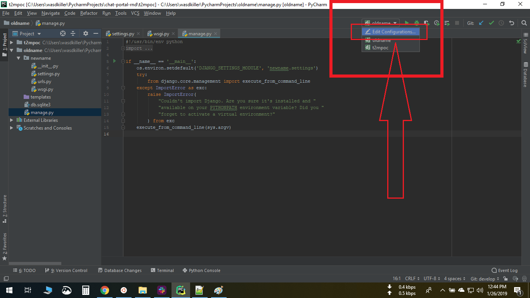
Task: Click the run gutter arrow on line 5
Action: [x=114, y=61]
